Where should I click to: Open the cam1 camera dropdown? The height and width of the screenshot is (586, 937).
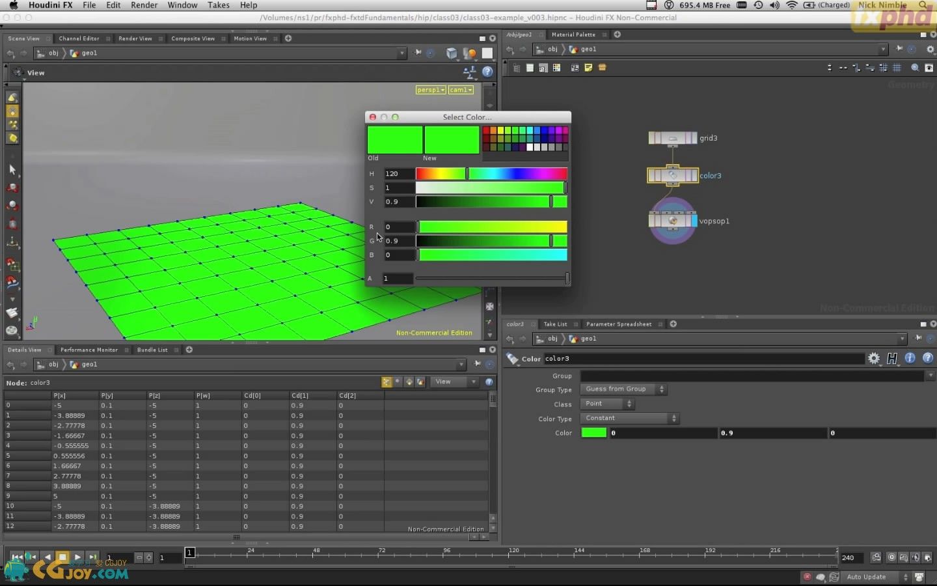click(461, 90)
